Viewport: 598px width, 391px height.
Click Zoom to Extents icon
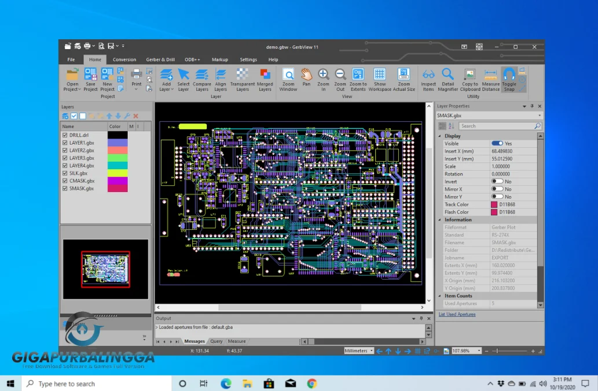click(358, 75)
